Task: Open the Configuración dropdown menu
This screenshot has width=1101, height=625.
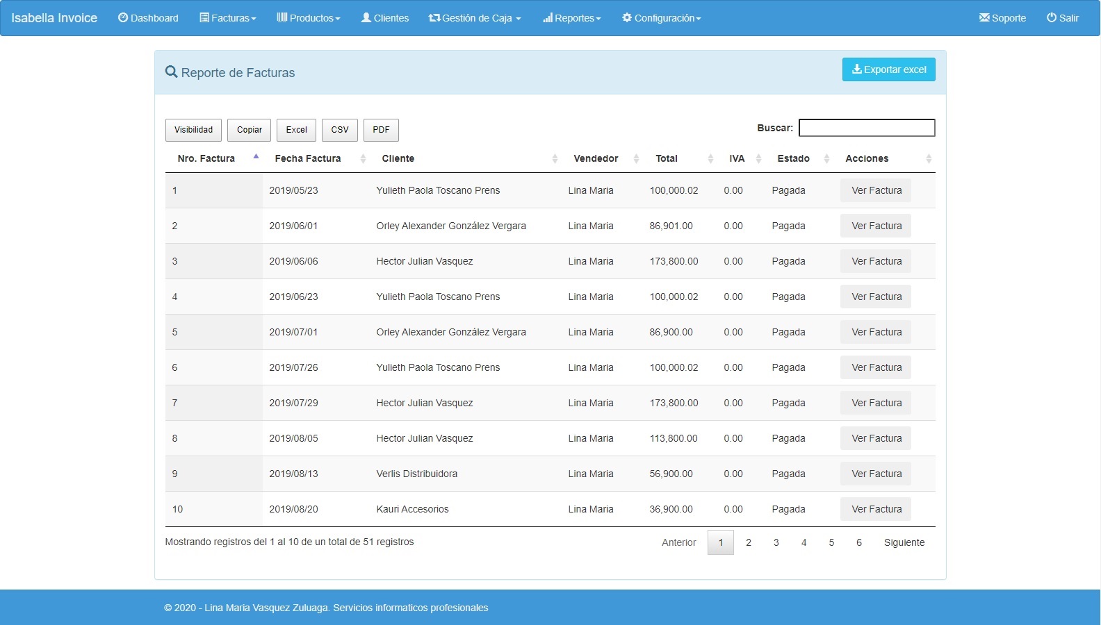Action: coord(661,18)
